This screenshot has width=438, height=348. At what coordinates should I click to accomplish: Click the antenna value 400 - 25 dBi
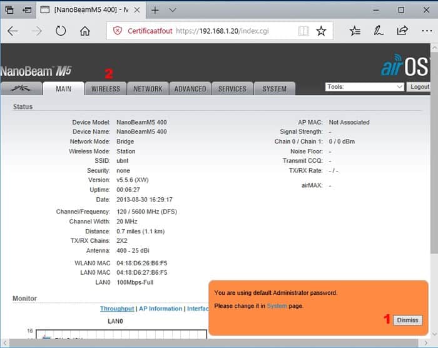click(133, 250)
